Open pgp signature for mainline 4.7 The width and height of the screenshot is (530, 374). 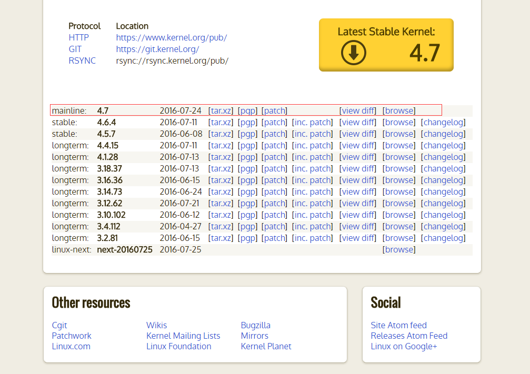pos(247,110)
